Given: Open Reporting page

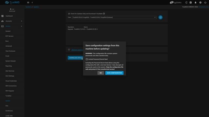Looking at the screenshot, I should pos(8,66).
